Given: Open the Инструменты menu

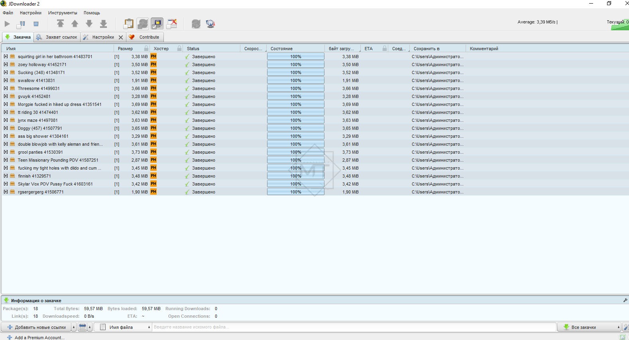Looking at the screenshot, I should point(63,13).
